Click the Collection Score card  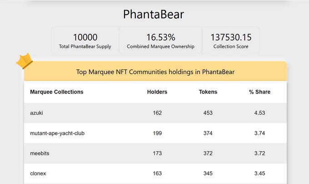[231, 40]
